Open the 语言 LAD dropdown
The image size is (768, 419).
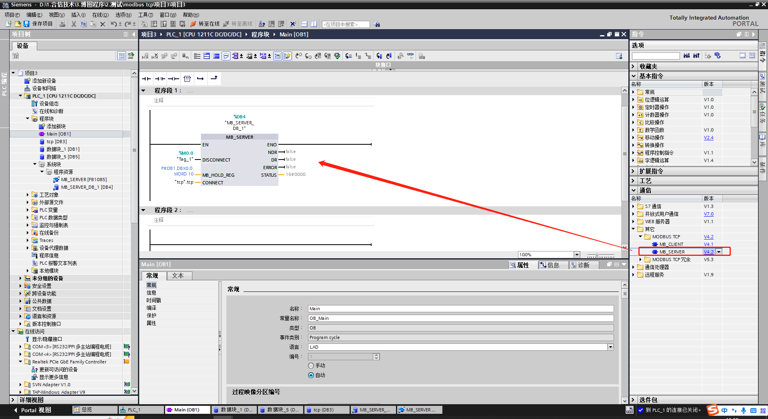610,347
